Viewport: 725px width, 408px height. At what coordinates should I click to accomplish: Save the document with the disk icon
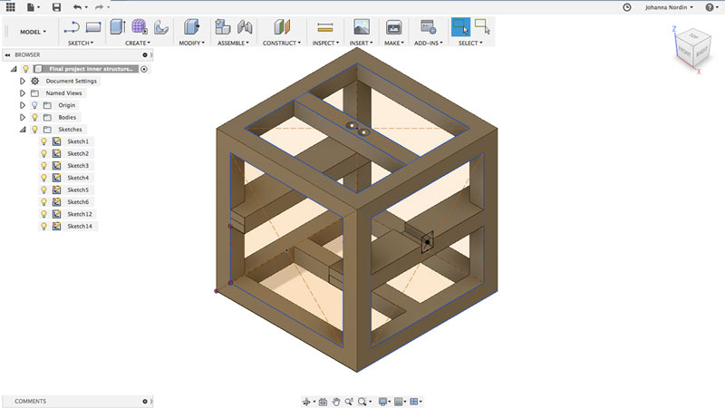click(x=56, y=7)
